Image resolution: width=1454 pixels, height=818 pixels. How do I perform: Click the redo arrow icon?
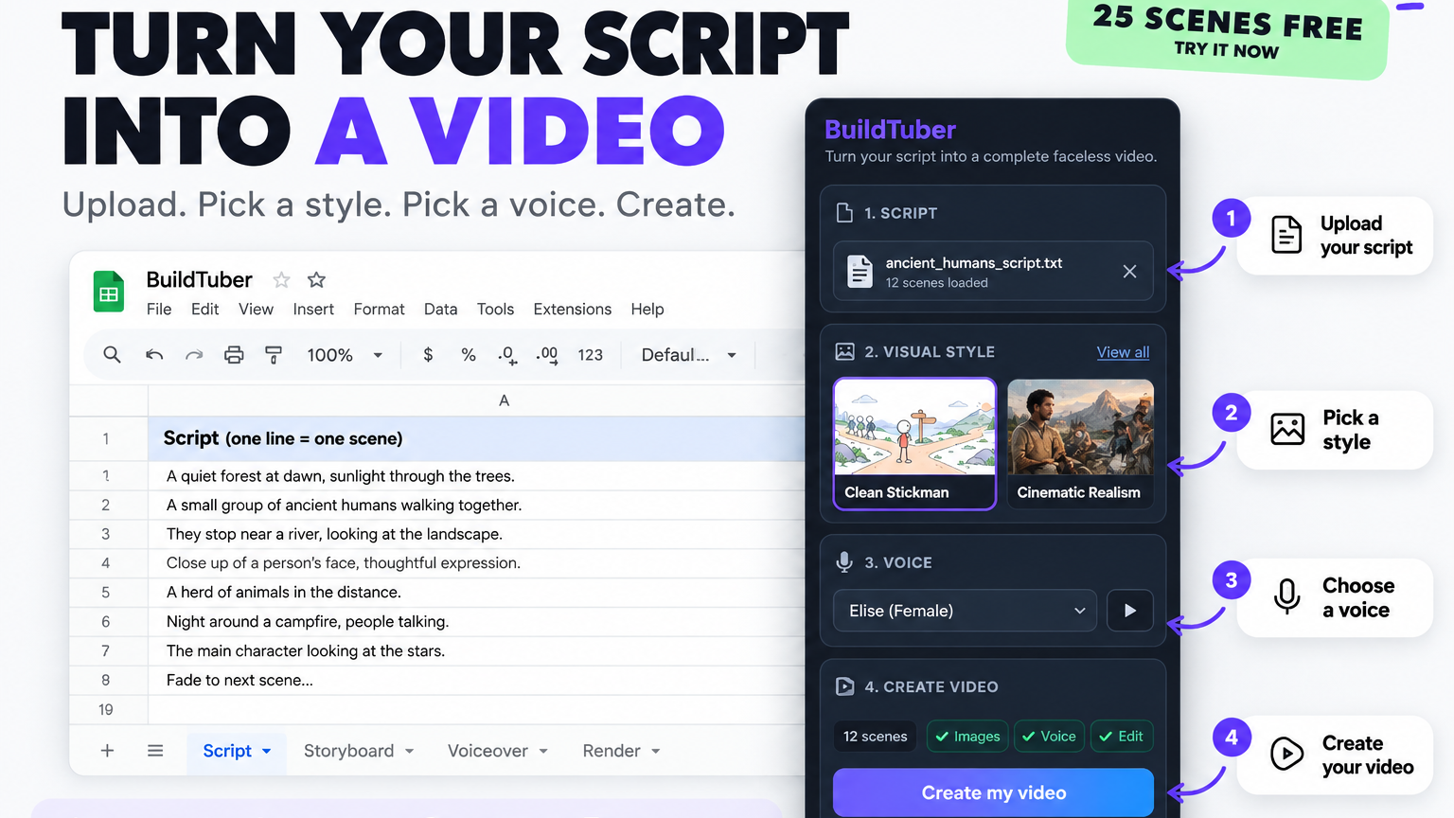click(x=194, y=355)
